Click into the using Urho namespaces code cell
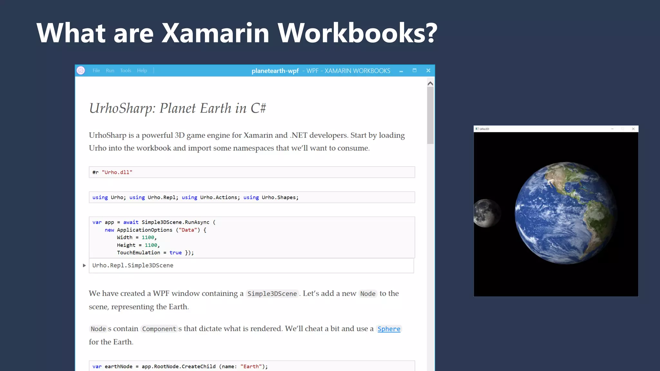Image resolution: width=660 pixels, height=371 pixels. click(x=252, y=197)
